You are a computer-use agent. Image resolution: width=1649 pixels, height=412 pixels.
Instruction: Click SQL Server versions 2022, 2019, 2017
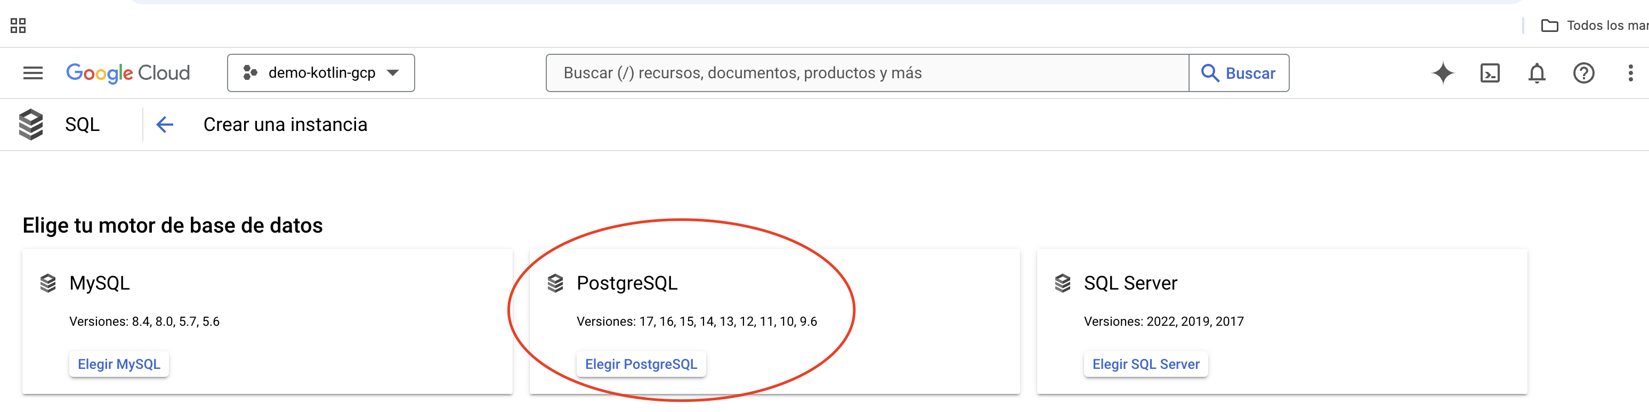[x=1163, y=321]
